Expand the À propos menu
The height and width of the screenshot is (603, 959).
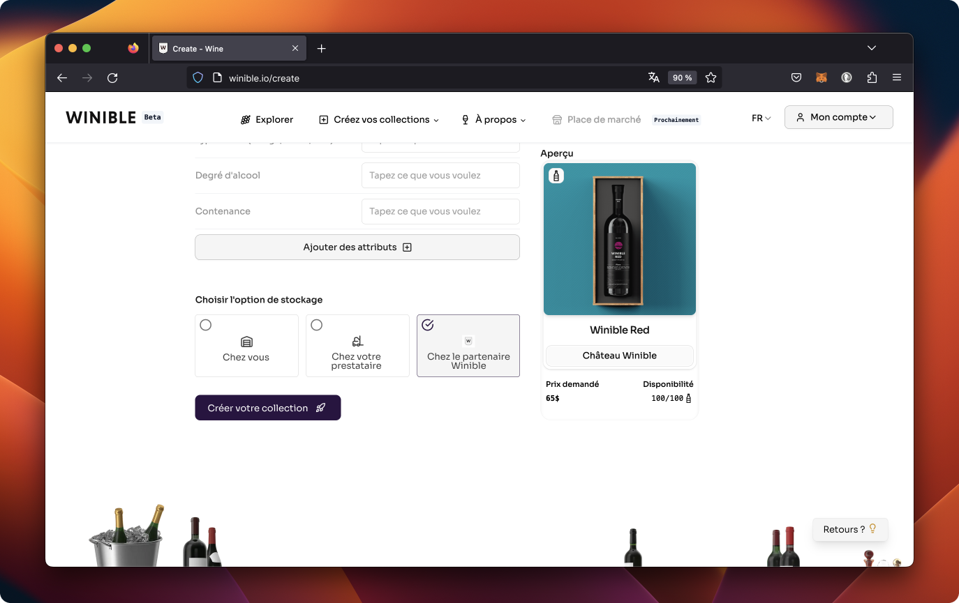[493, 119]
